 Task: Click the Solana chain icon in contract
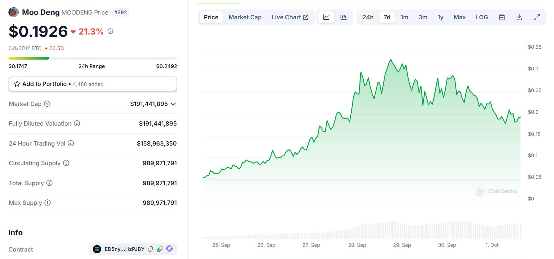point(97,249)
